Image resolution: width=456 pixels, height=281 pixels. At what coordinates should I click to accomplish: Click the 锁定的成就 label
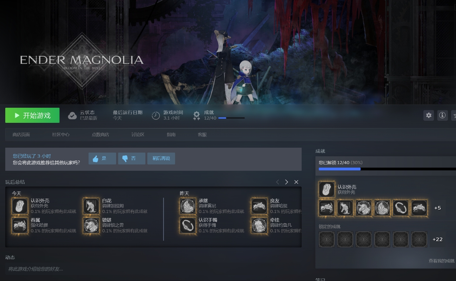[x=329, y=226]
